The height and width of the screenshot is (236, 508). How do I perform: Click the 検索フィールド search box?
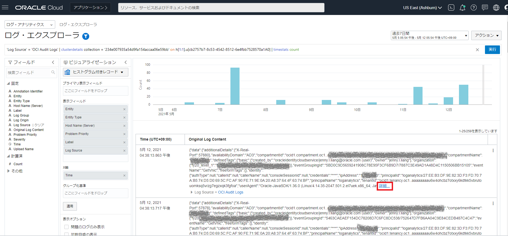(x=29, y=73)
